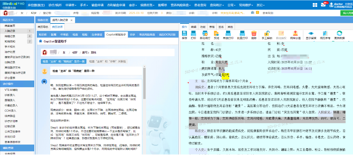Open 输血申请 menu item
This screenshot has height=155, width=353.
97,5
